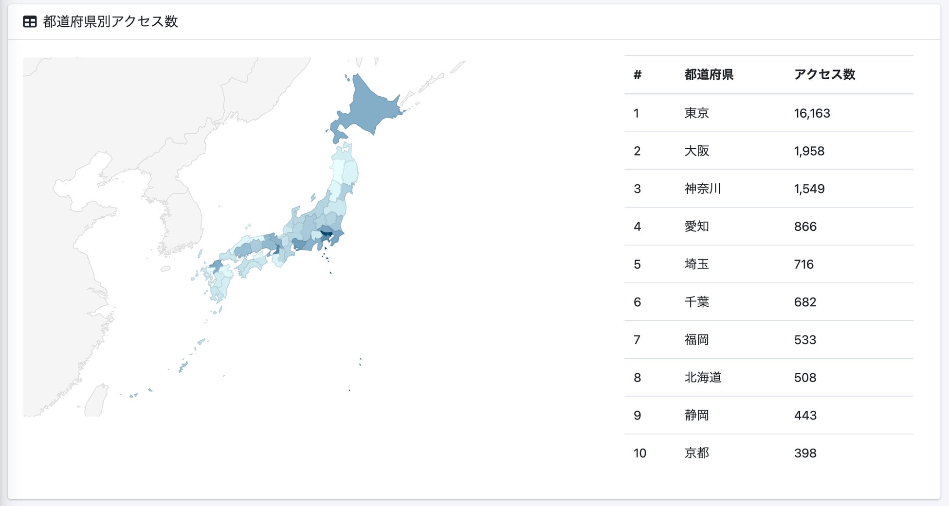The image size is (949, 506).
Task: Click the dark Tokyo area on map
Action: point(326,235)
